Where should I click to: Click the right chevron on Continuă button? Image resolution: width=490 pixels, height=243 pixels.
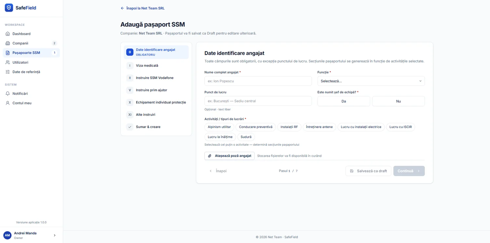419,171
